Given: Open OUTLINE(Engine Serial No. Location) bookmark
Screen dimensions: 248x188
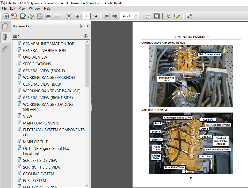Looking at the screenshot, I should pyautogui.click(x=46, y=151).
